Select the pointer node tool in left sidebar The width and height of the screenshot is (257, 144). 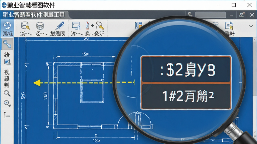pyautogui.click(x=7, y=44)
